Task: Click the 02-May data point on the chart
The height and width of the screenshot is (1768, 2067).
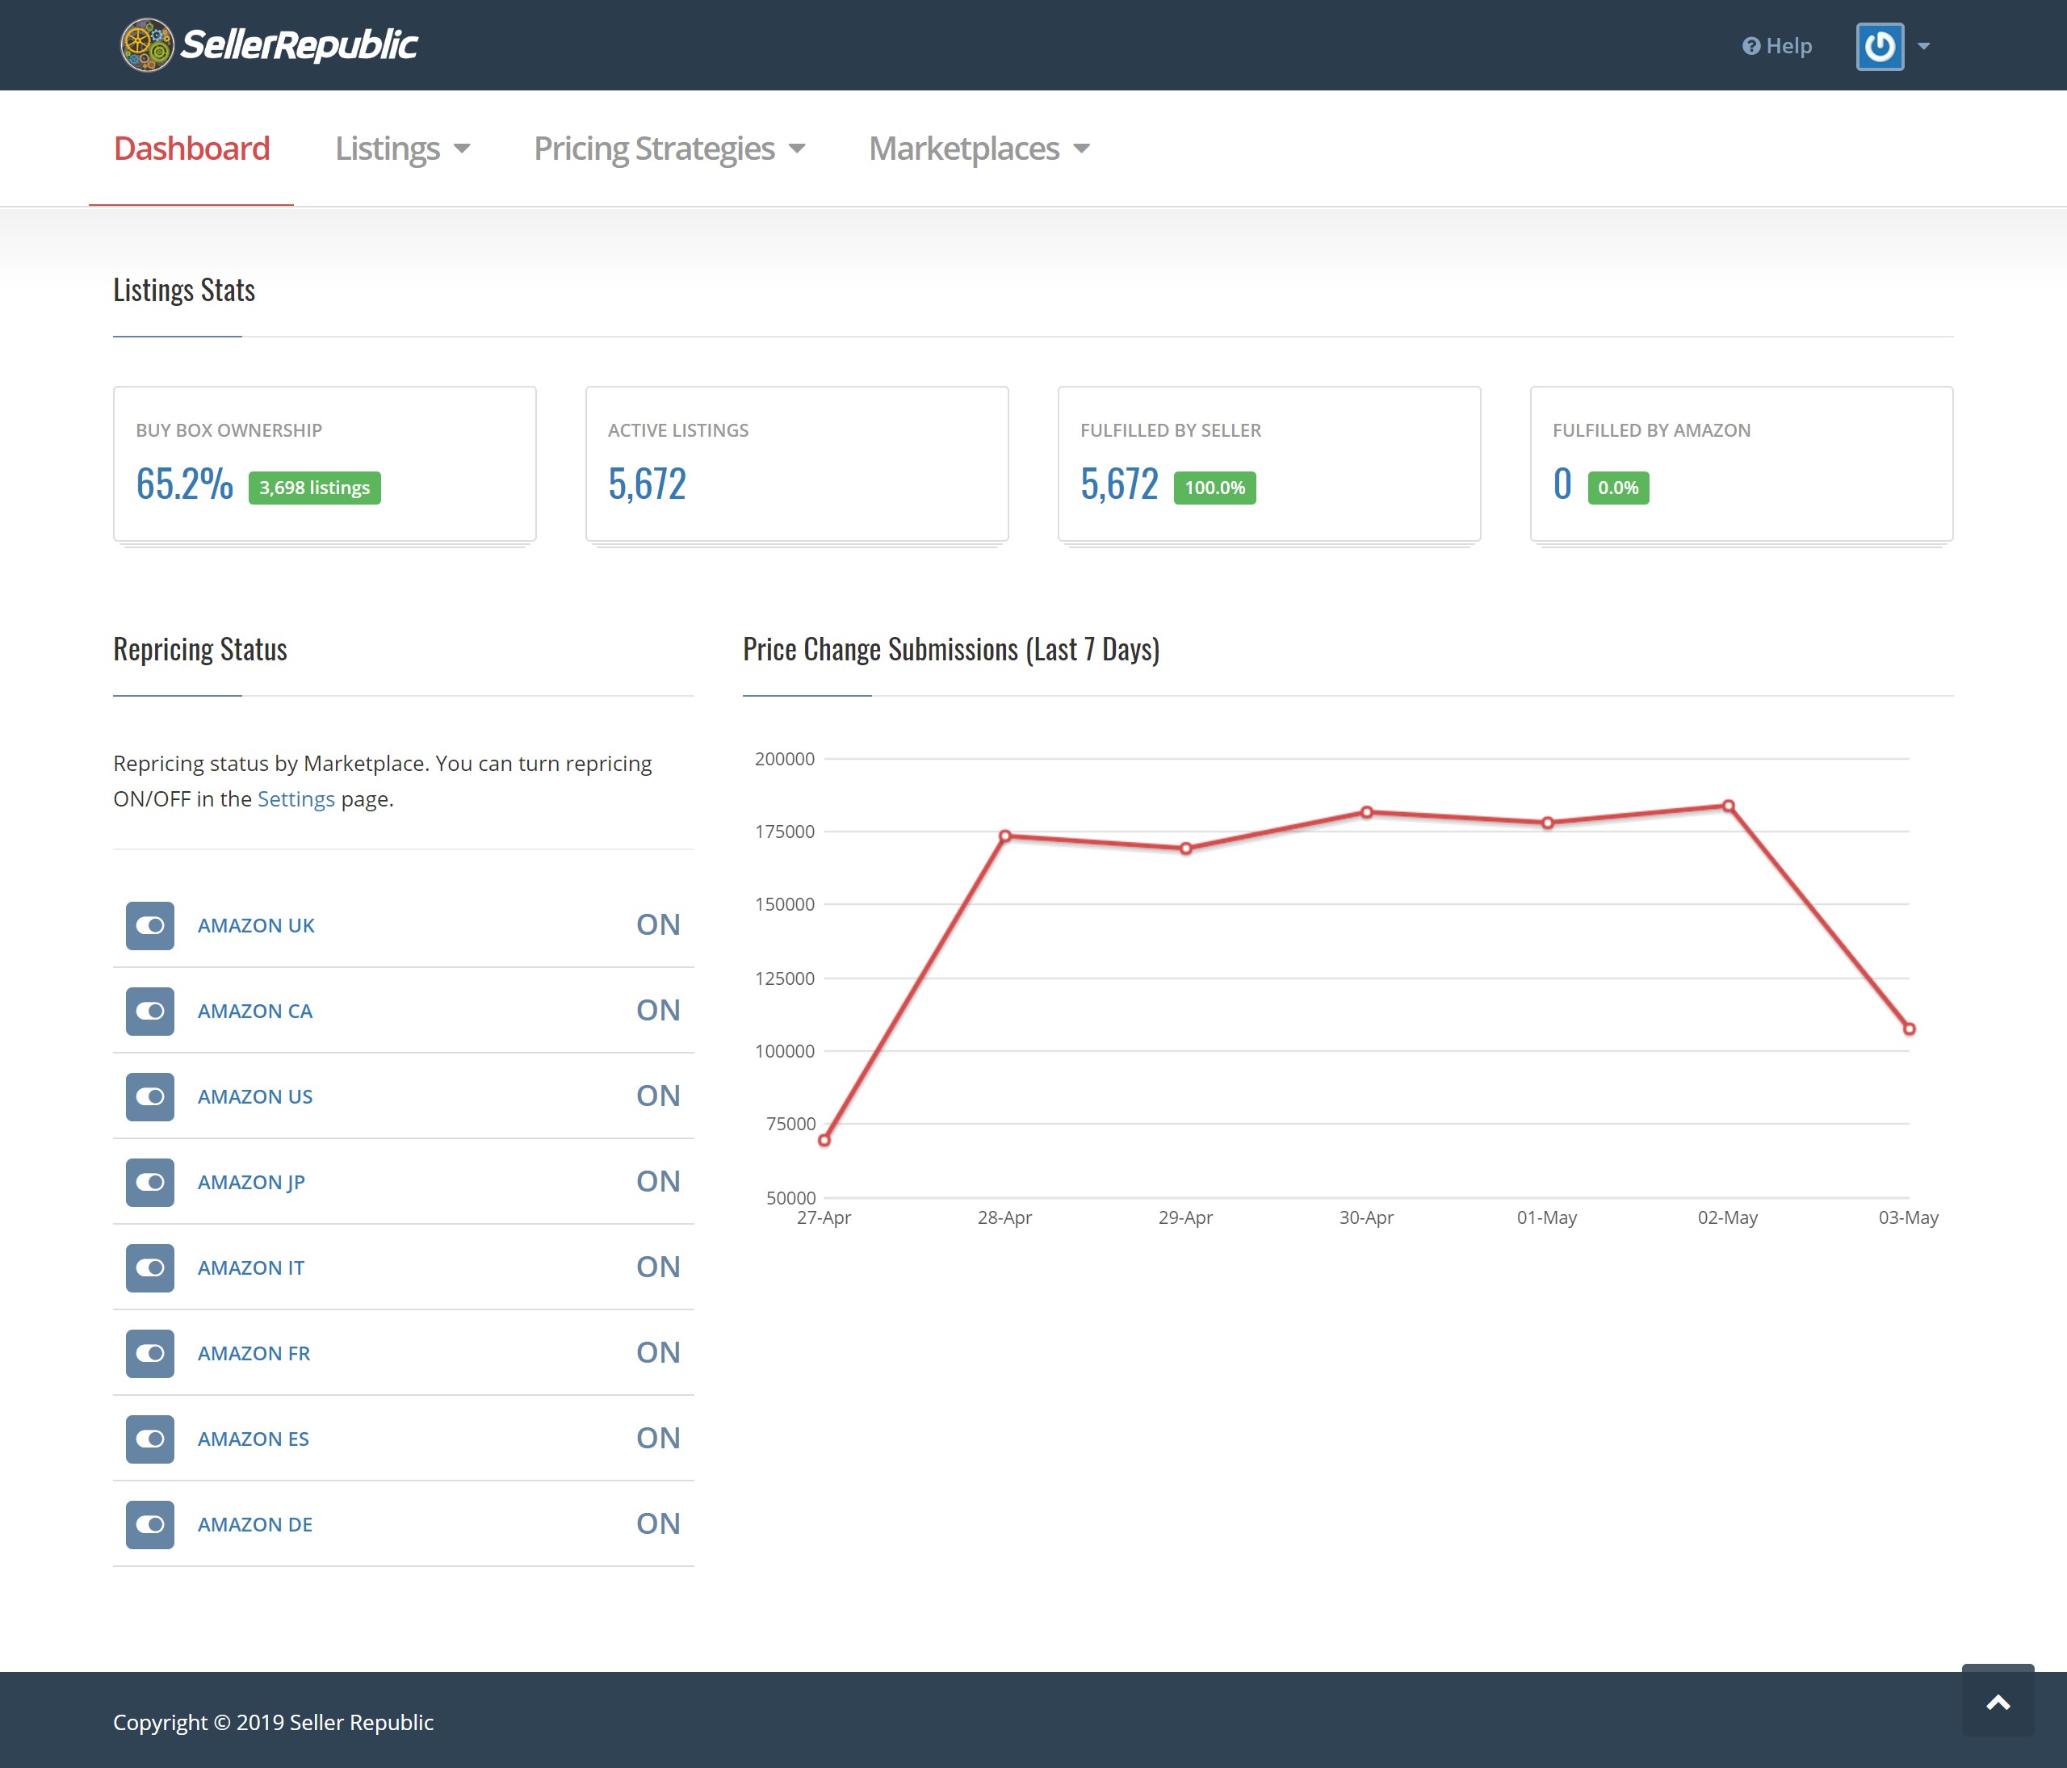Action: coord(1728,805)
